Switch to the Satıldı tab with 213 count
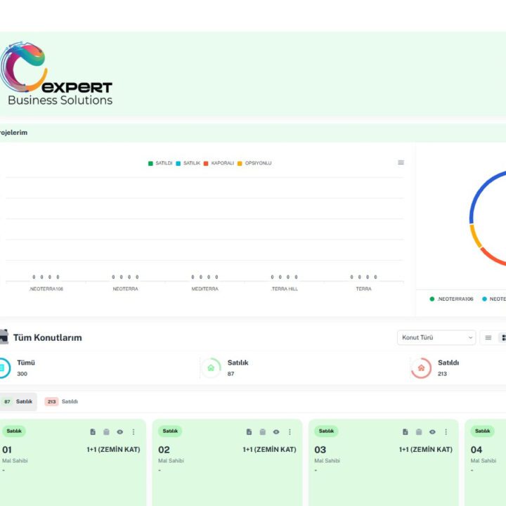Viewport: 506px width, 506px height. [62, 402]
